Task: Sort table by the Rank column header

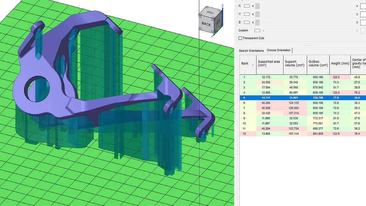Action: click(248, 65)
